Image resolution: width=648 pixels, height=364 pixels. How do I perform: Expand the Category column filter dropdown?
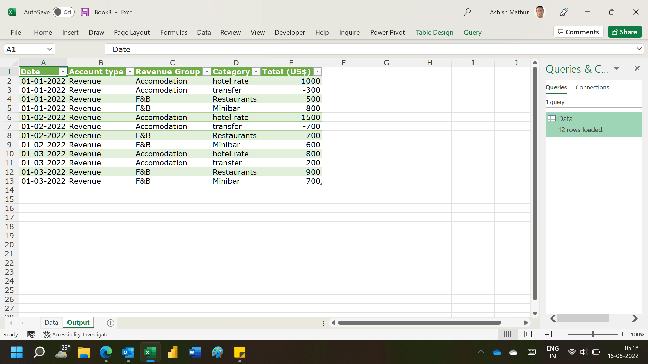[256, 71]
